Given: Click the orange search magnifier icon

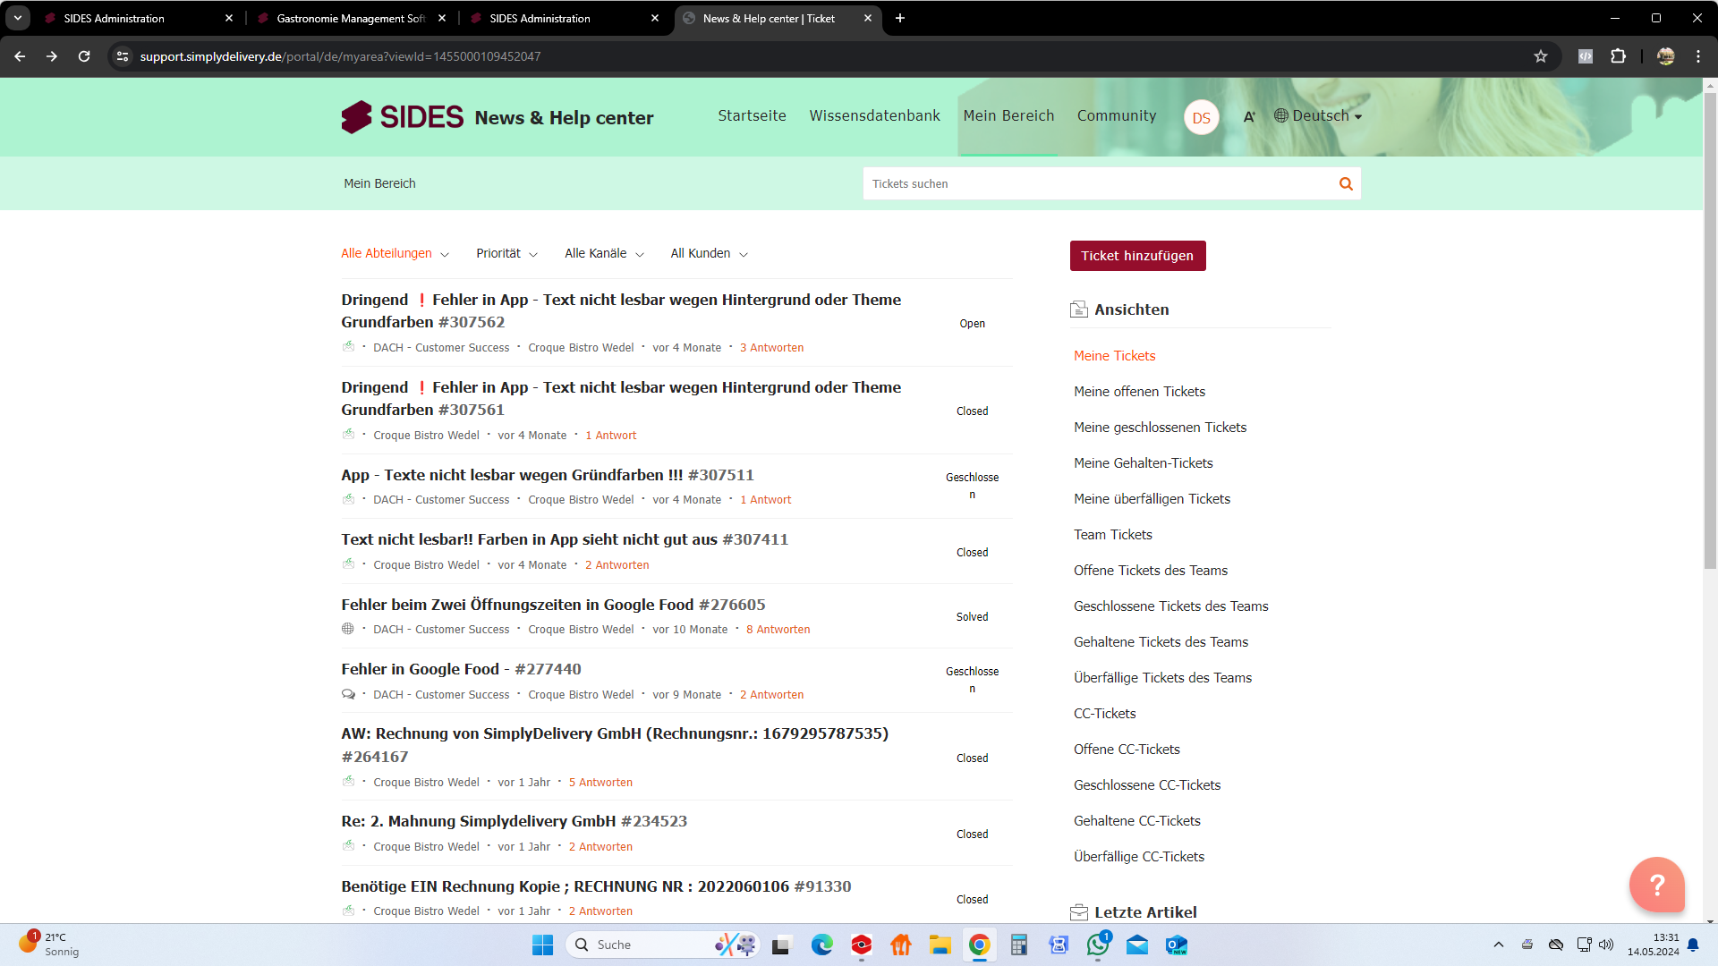Looking at the screenshot, I should coord(1346,183).
